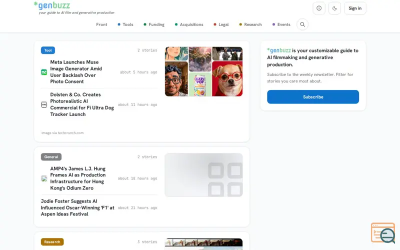Open the Front navigation tab
This screenshot has height=250, width=400.
[101, 24]
